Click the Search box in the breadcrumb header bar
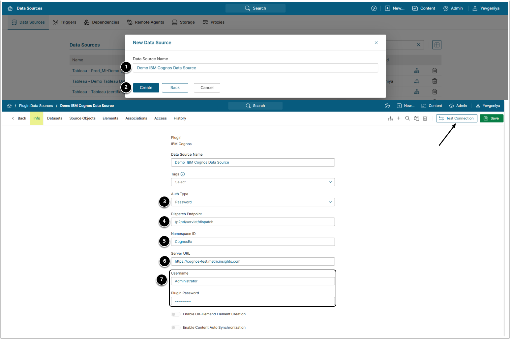The width and height of the screenshot is (510, 339). coord(255,106)
